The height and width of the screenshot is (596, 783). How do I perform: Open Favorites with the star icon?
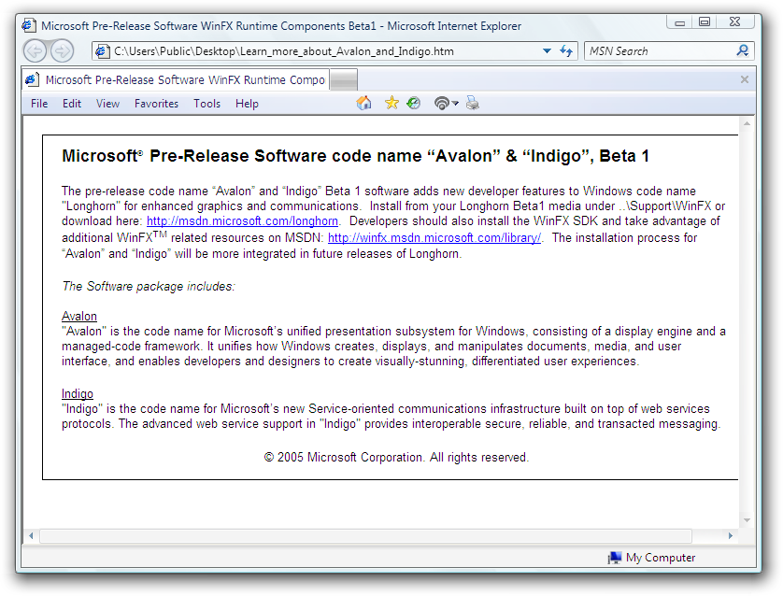[392, 104]
